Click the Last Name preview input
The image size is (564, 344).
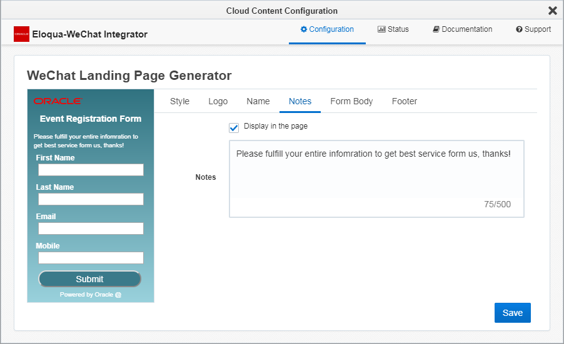(x=91, y=199)
